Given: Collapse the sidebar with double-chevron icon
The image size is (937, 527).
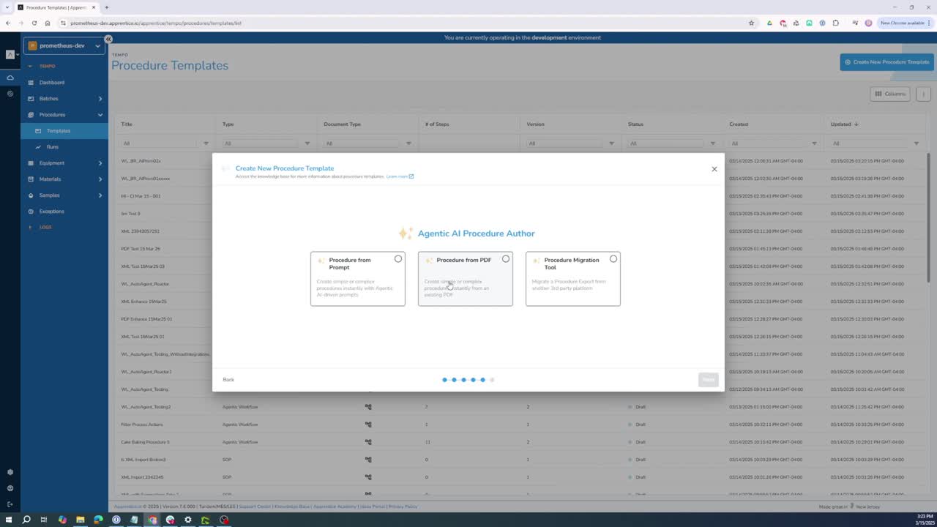Looking at the screenshot, I should (x=108, y=39).
